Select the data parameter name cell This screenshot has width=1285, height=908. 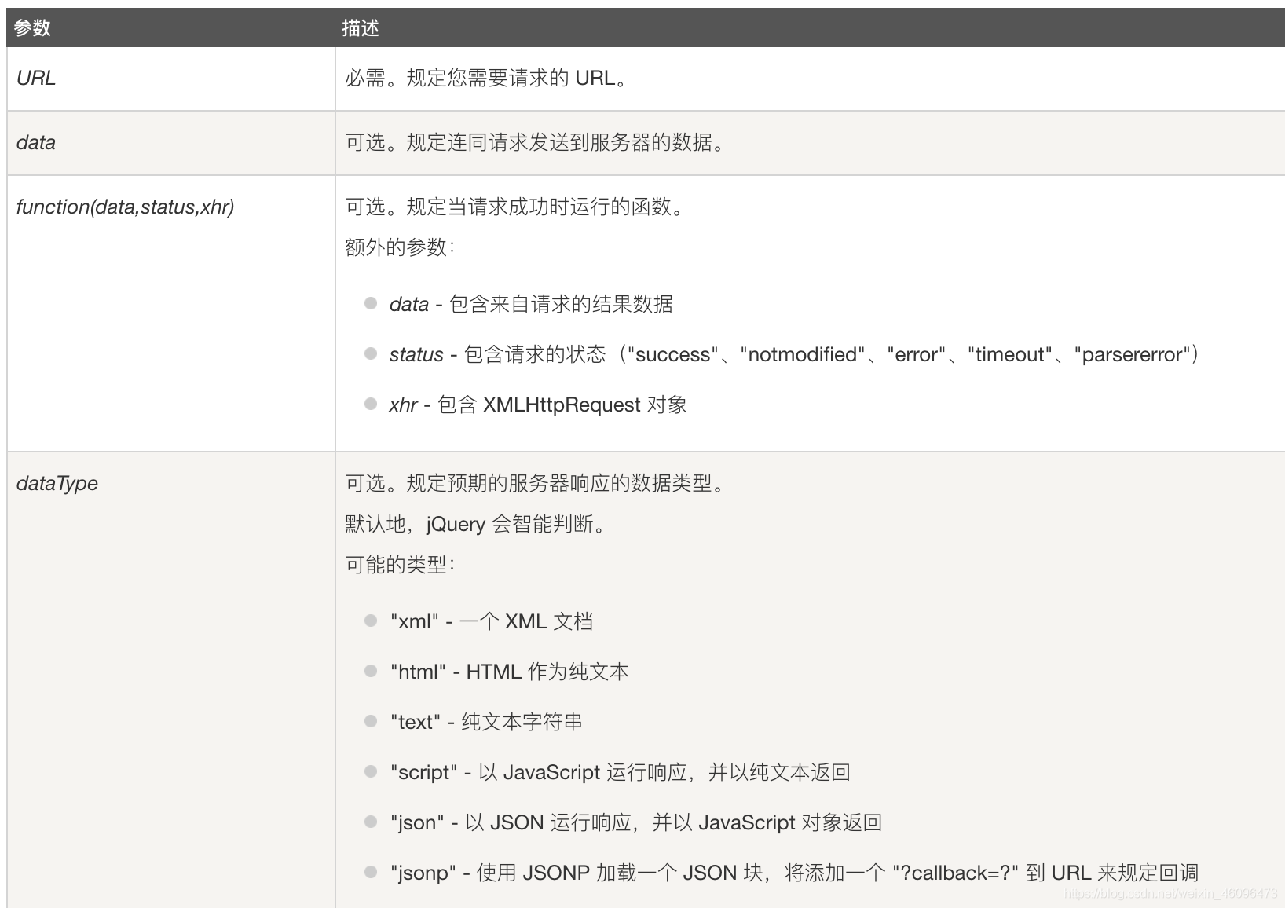click(x=171, y=143)
